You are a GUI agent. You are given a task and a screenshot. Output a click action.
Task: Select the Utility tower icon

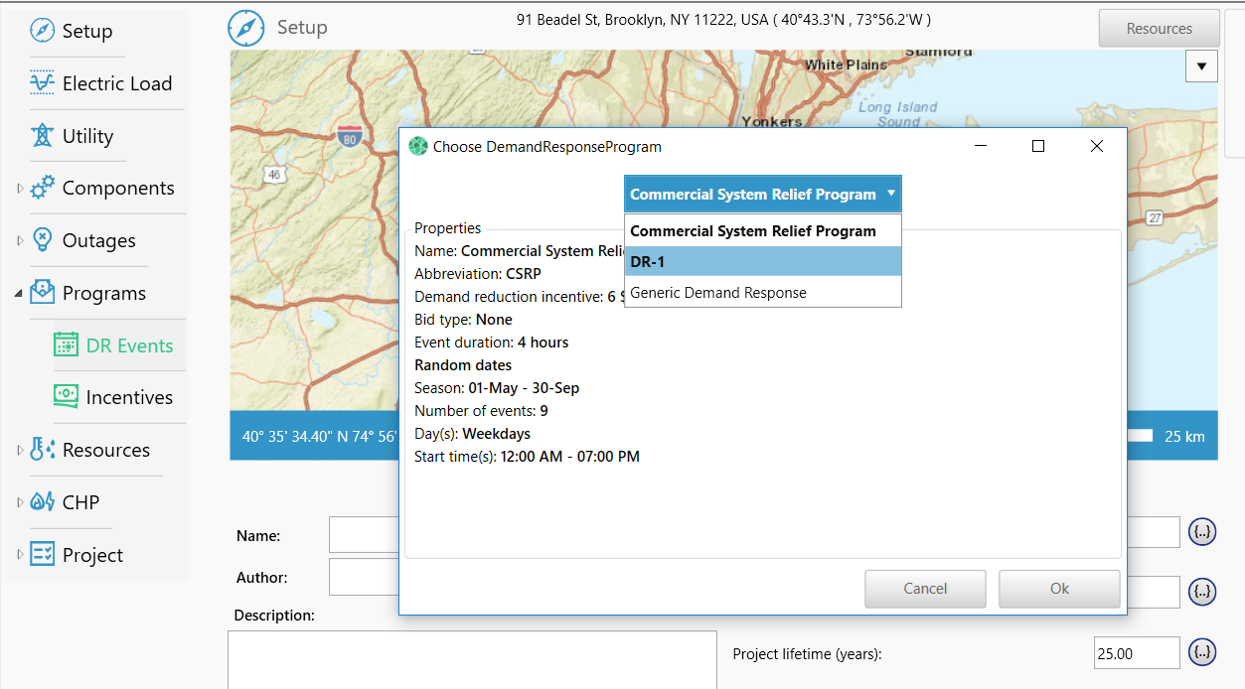pos(42,136)
